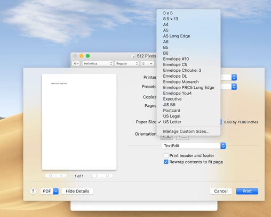This screenshot has width=271, height=217.
Task: Select Envelope C5 size
Action: point(188,64)
